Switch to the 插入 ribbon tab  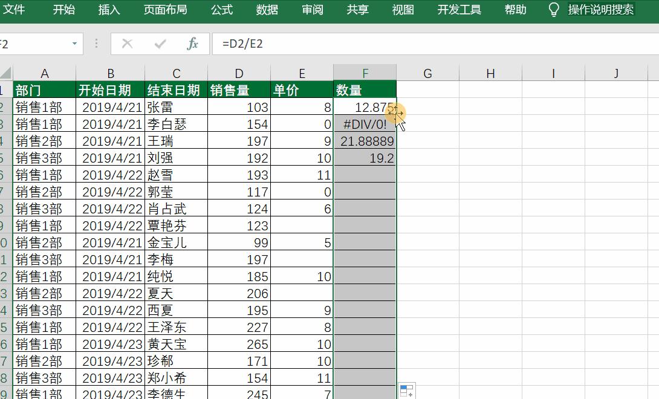point(108,10)
